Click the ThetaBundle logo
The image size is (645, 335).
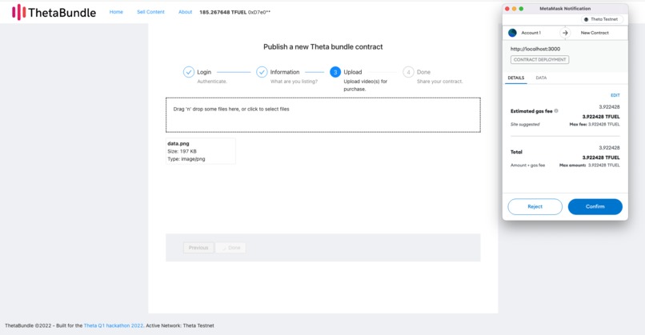coord(54,12)
